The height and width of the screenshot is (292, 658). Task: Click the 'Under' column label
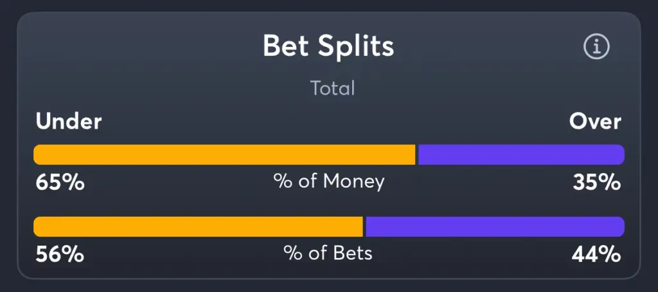[x=69, y=122]
